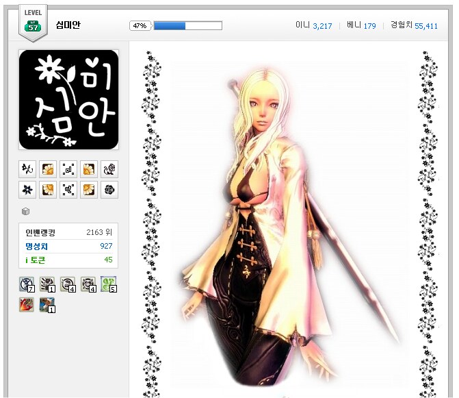
Task: Click the 심미안 profile logo image
Action: click(x=68, y=100)
